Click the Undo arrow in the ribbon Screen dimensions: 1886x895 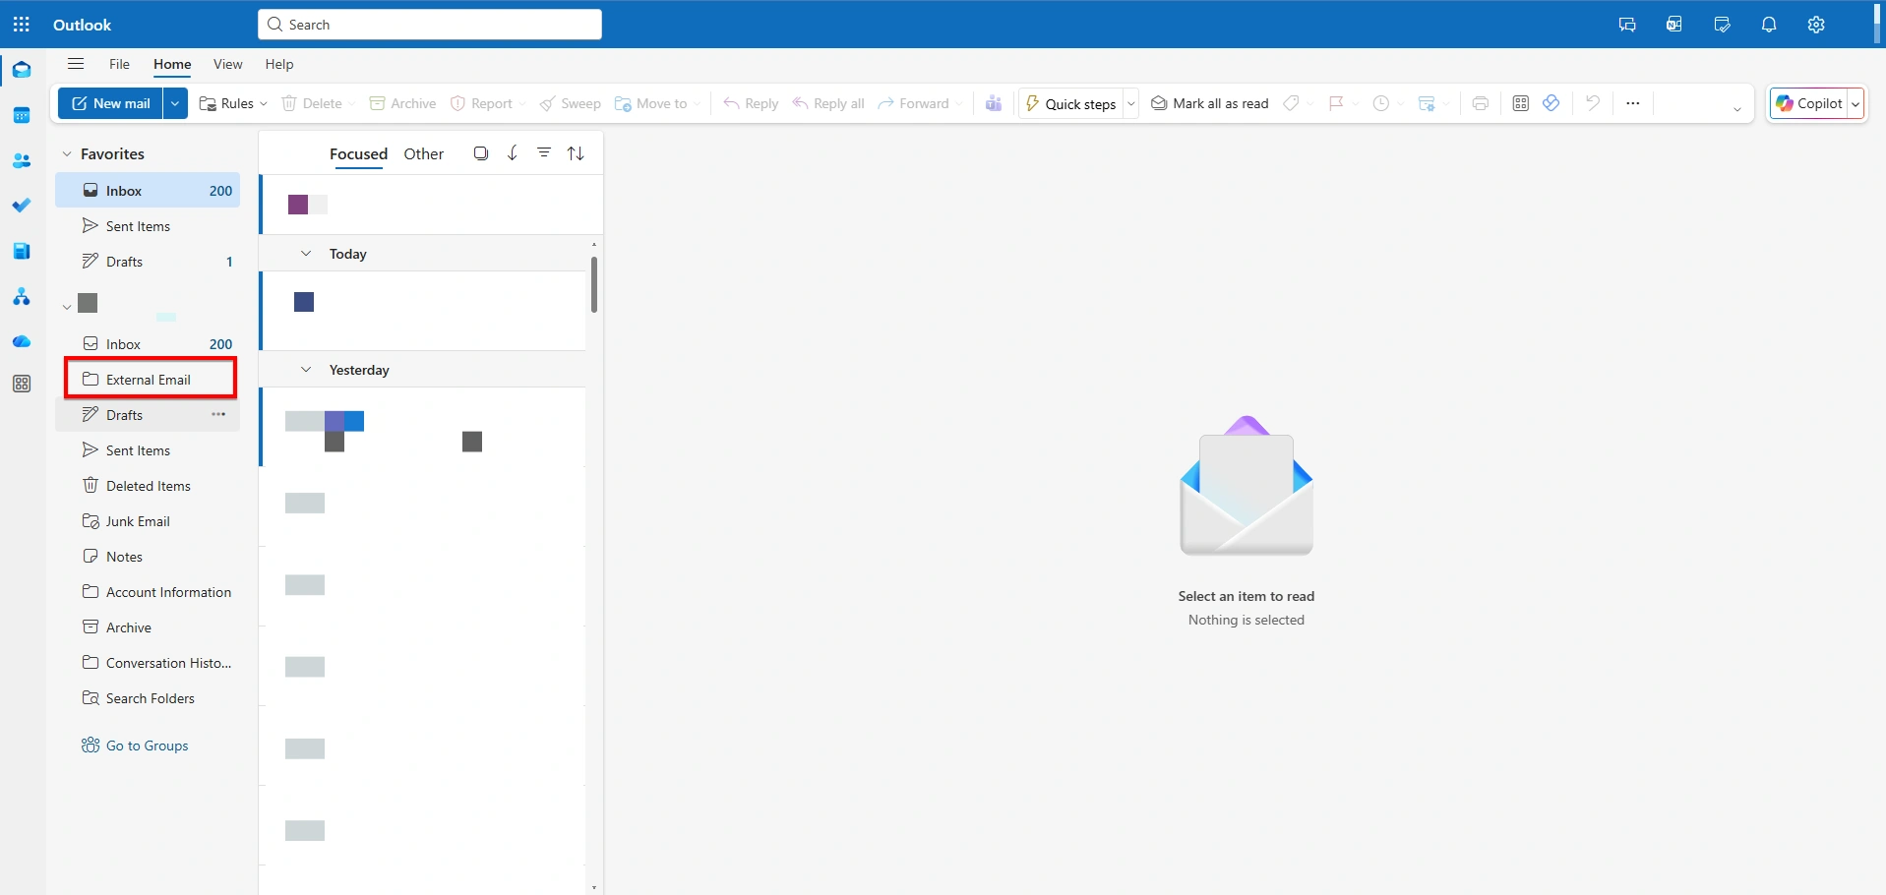point(1593,103)
